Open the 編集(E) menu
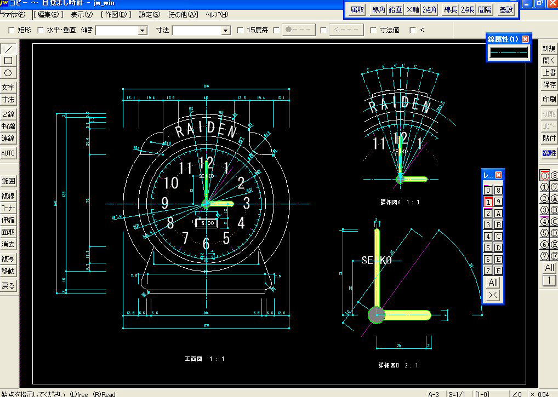The image size is (558, 397). [49, 15]
